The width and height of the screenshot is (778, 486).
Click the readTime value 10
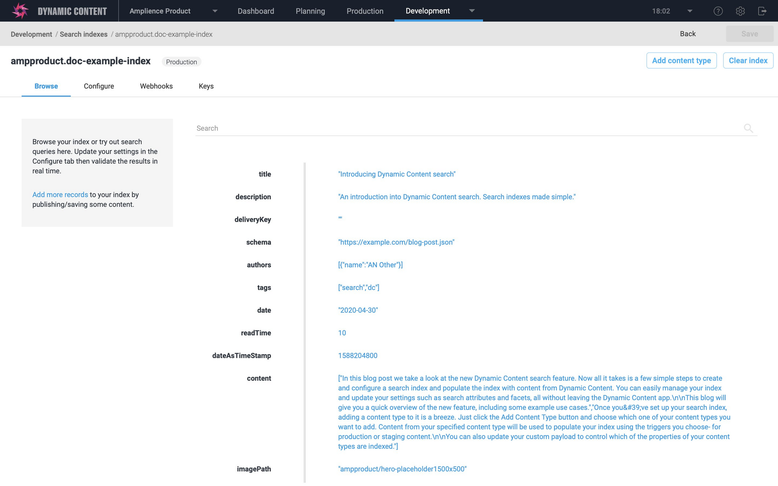point(342,333)
